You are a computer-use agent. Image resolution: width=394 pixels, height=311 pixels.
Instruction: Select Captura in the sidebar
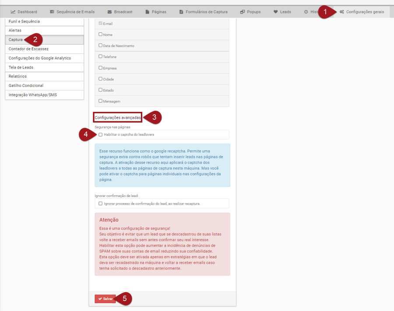coord(16,40)
